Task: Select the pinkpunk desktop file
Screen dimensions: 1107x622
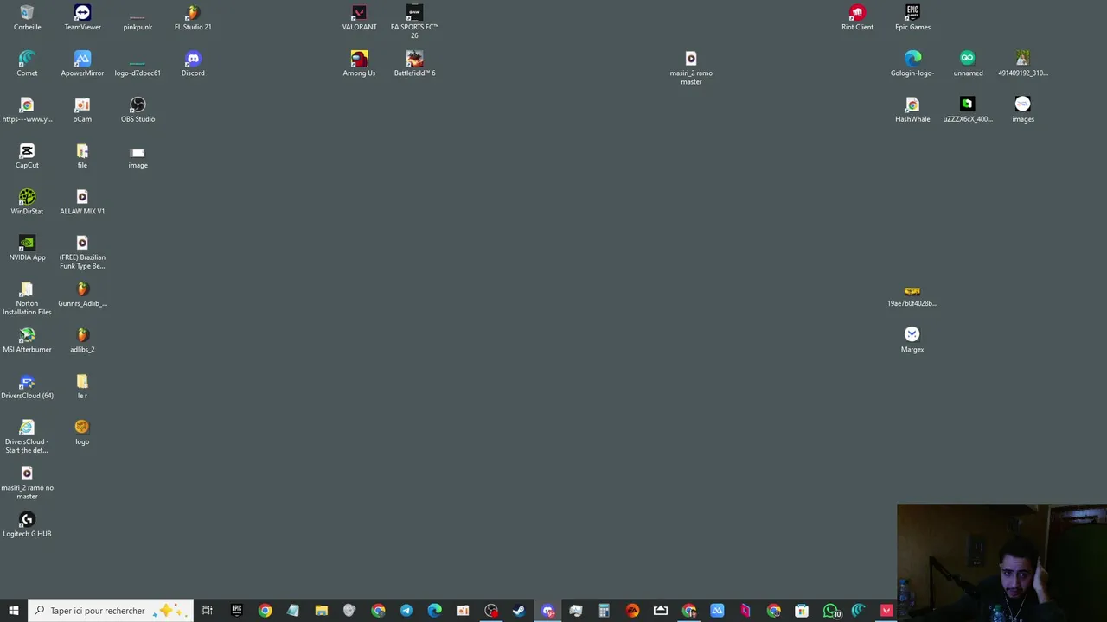Action: (138, 17)
